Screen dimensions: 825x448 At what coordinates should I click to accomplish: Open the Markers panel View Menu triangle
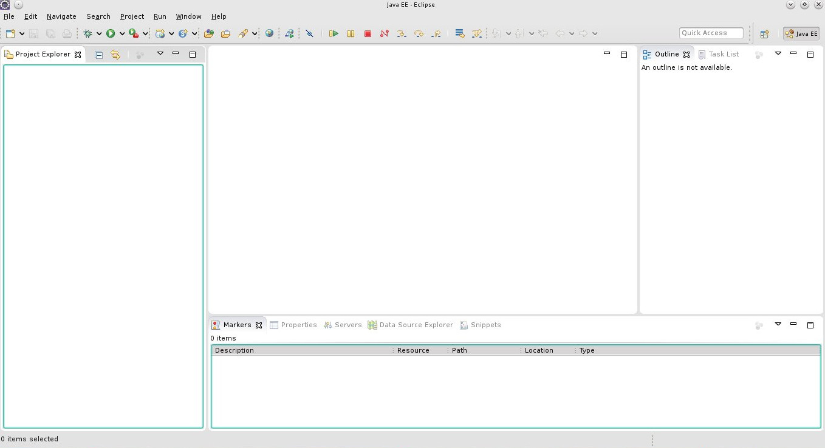click(x=778, y=324)
